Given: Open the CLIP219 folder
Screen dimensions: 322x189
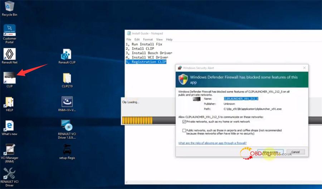Looking at the screenshot, I should click(67, 80).
